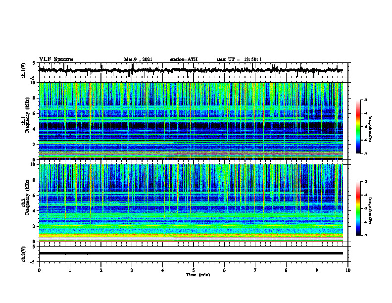
Task: Click the "VLF Spectra" plot title
Action: [56, 59]
